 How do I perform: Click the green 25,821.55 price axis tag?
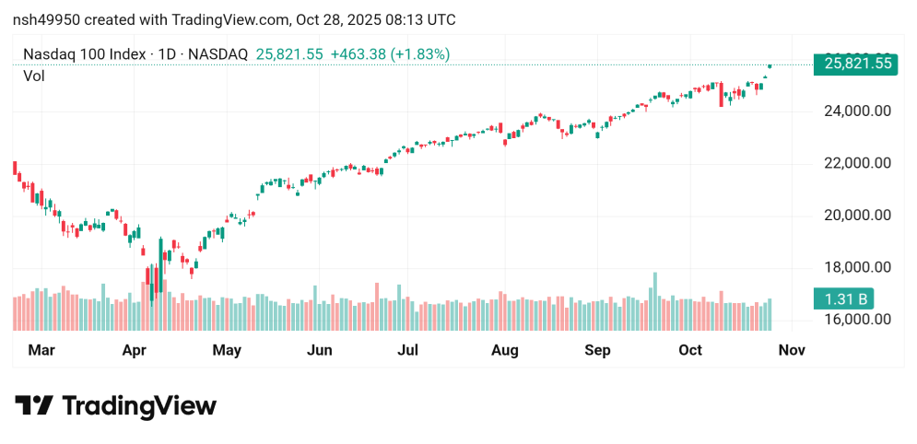coord(855,64)
